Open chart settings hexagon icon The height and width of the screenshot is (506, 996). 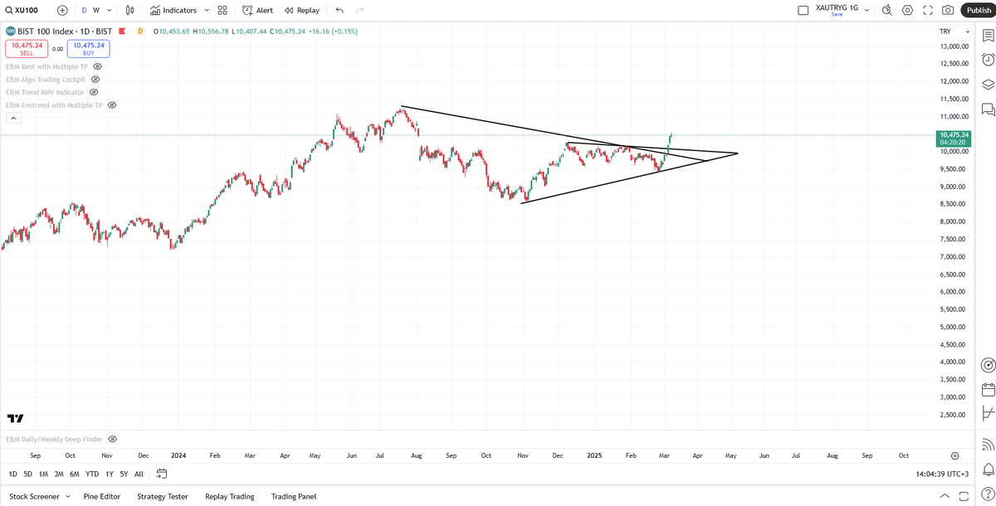point(907,10)
